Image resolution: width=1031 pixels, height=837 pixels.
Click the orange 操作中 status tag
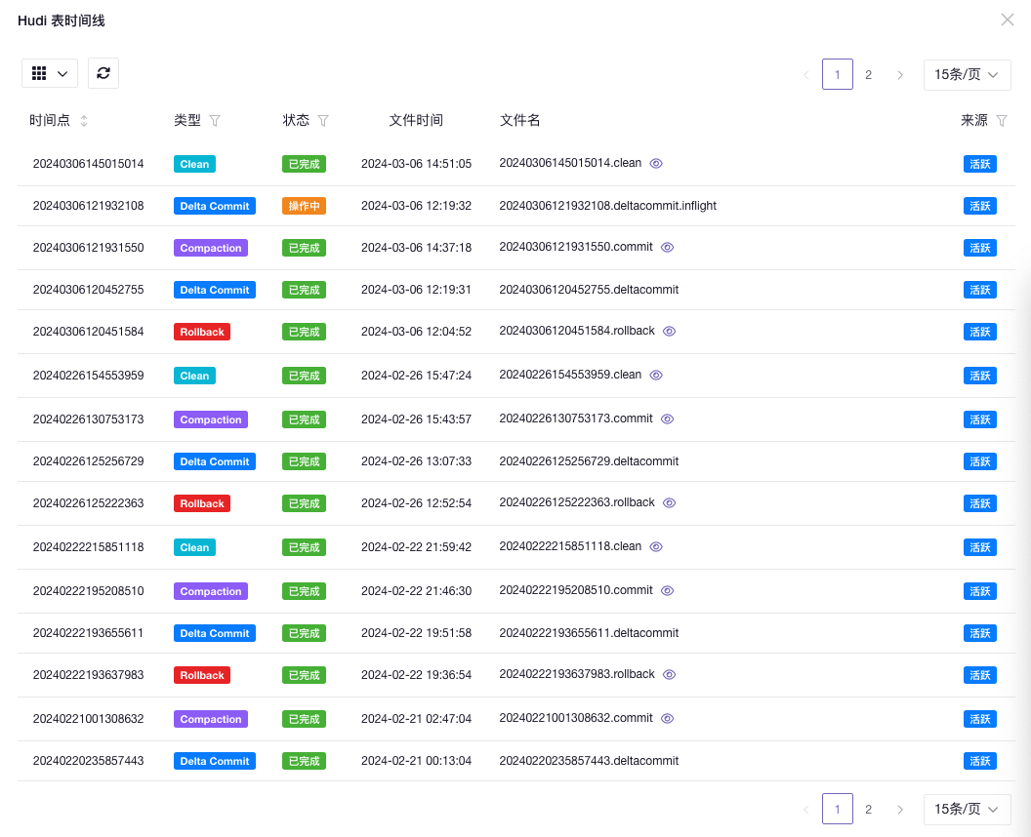(x=304, y=206)
